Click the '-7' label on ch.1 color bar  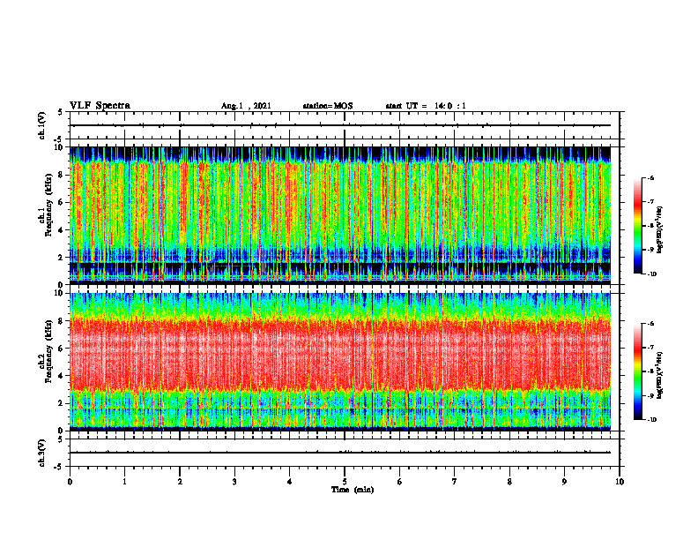(650, 202)
